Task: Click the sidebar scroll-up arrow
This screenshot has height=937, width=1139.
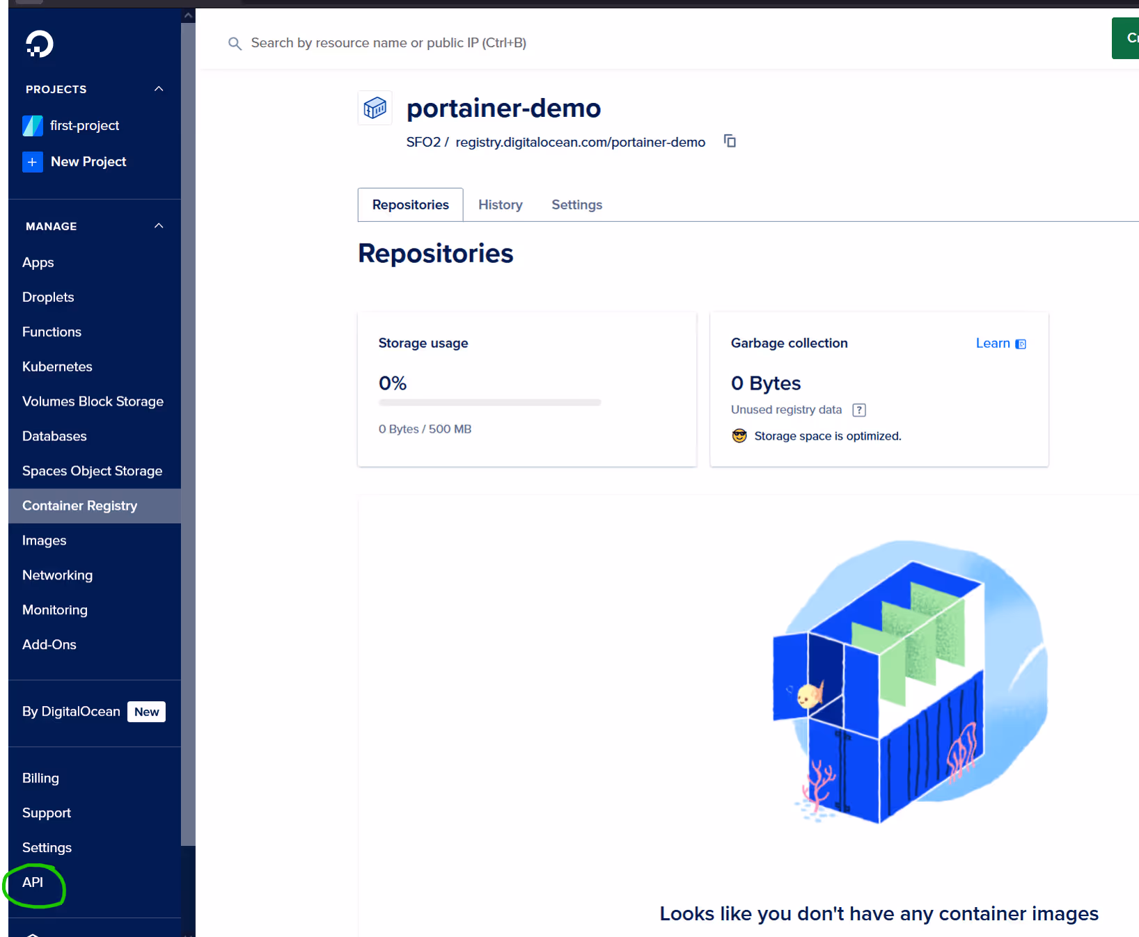Action: point(188,15)
